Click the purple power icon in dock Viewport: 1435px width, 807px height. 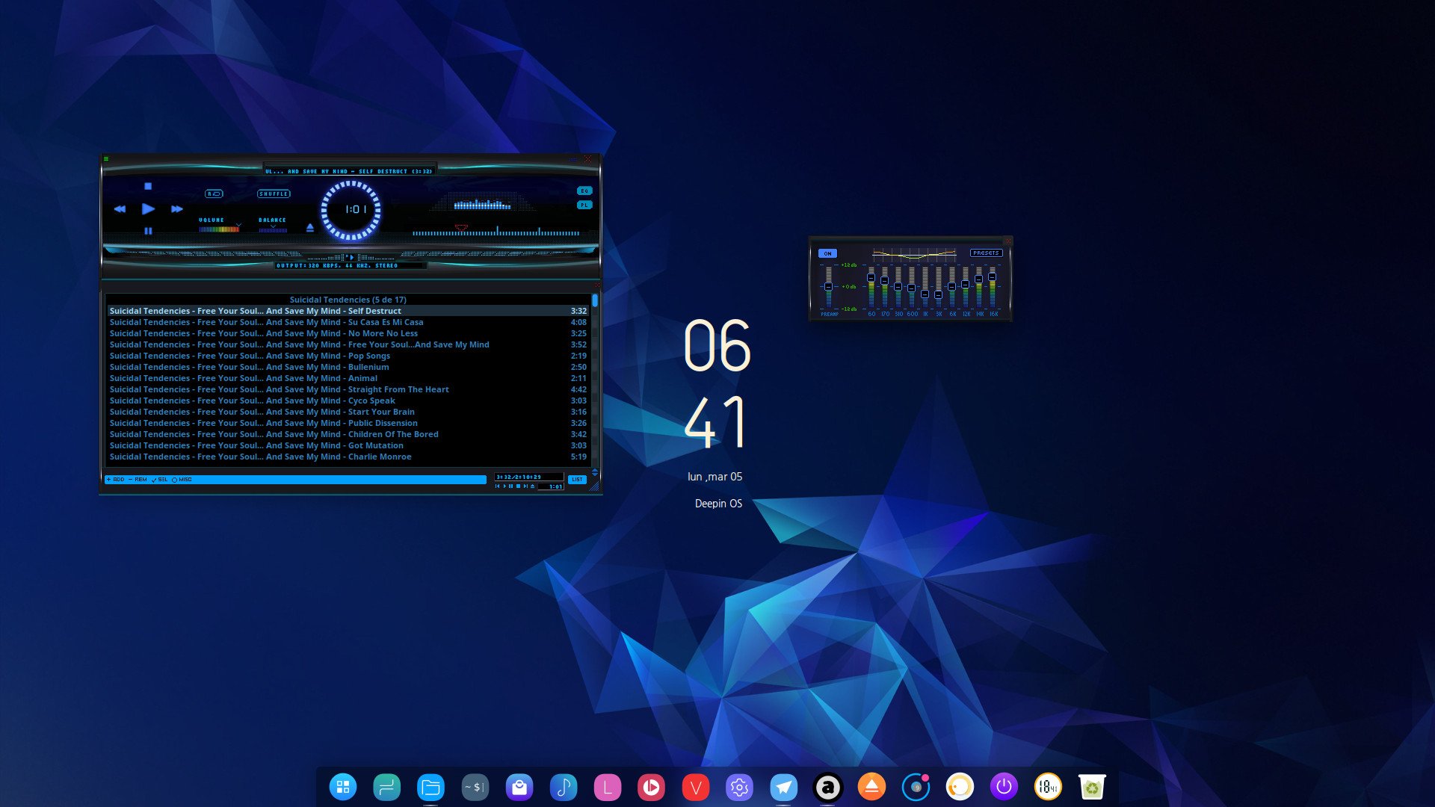pos(1004,787)
